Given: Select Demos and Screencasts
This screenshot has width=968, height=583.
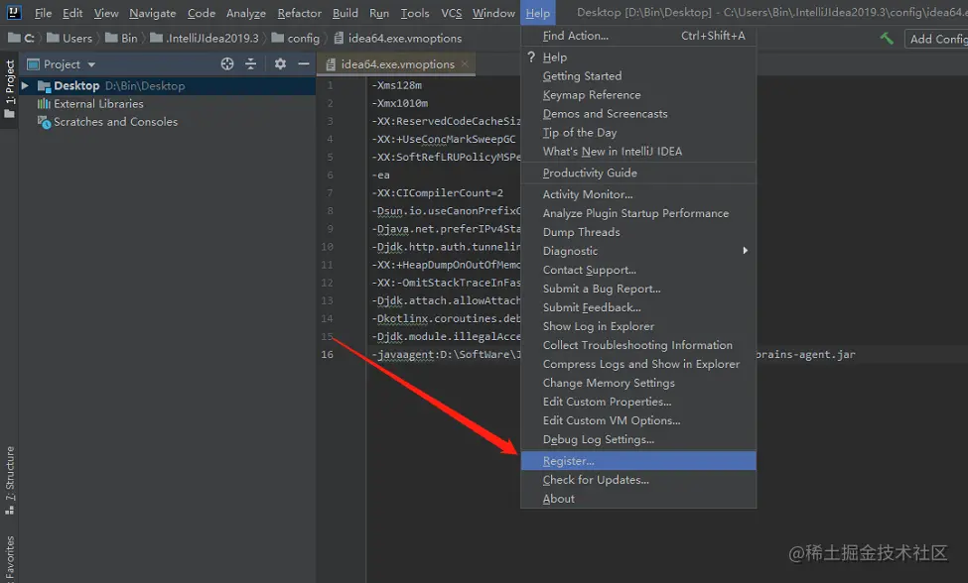Looking at the screenshot, I should pyautogui.click(x=638, y=113).
